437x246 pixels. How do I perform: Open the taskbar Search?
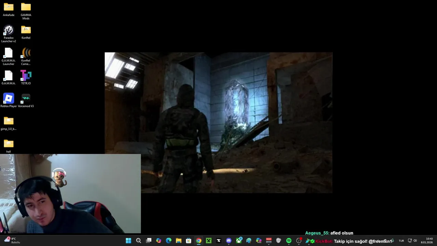click(x=139, y=241)
